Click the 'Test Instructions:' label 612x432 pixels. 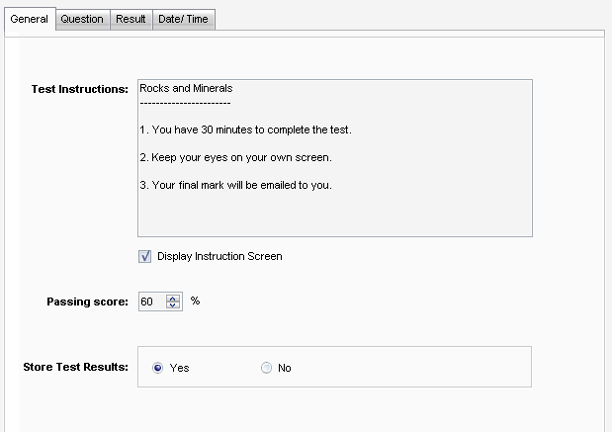(80, 89)
